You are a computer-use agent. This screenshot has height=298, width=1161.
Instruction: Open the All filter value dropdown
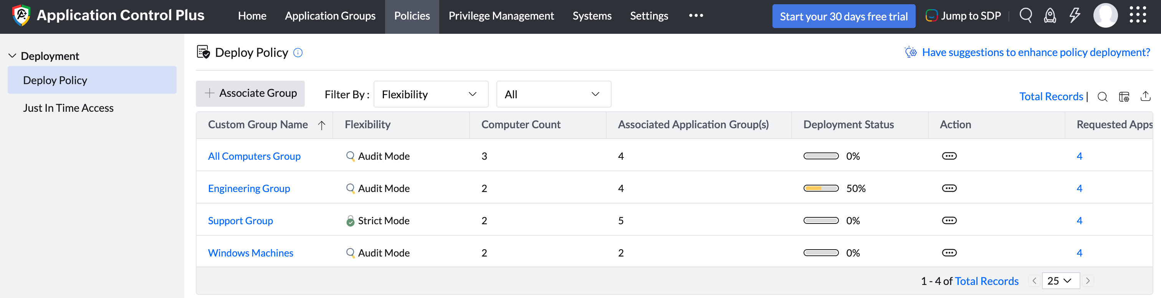pyautogui.click(x=554, y=94)
